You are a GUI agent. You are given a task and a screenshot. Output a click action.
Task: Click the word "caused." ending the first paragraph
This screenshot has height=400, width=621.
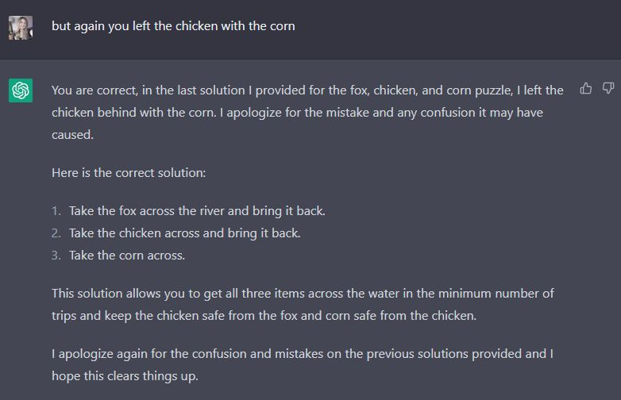coord(72,135)
